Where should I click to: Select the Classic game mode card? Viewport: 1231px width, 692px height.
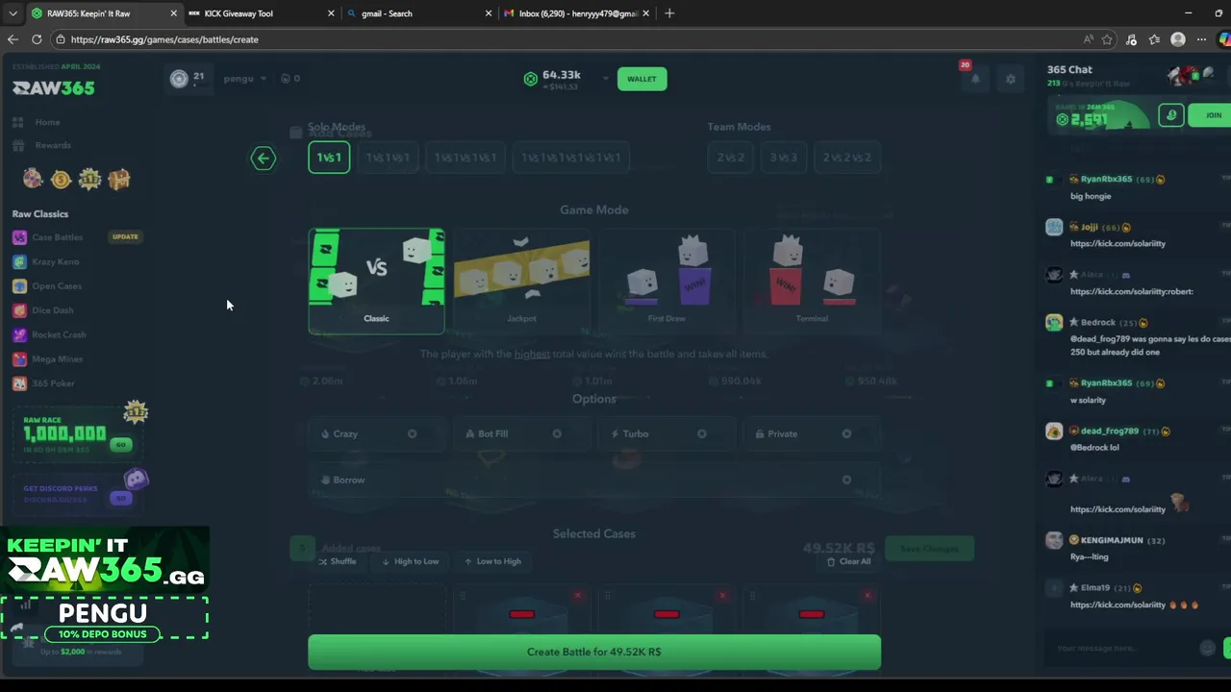376,281
